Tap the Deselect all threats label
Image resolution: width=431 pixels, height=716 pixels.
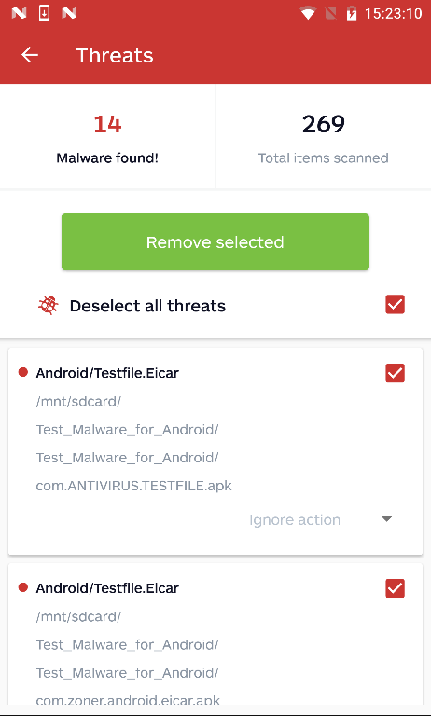[x=147, y=306]
